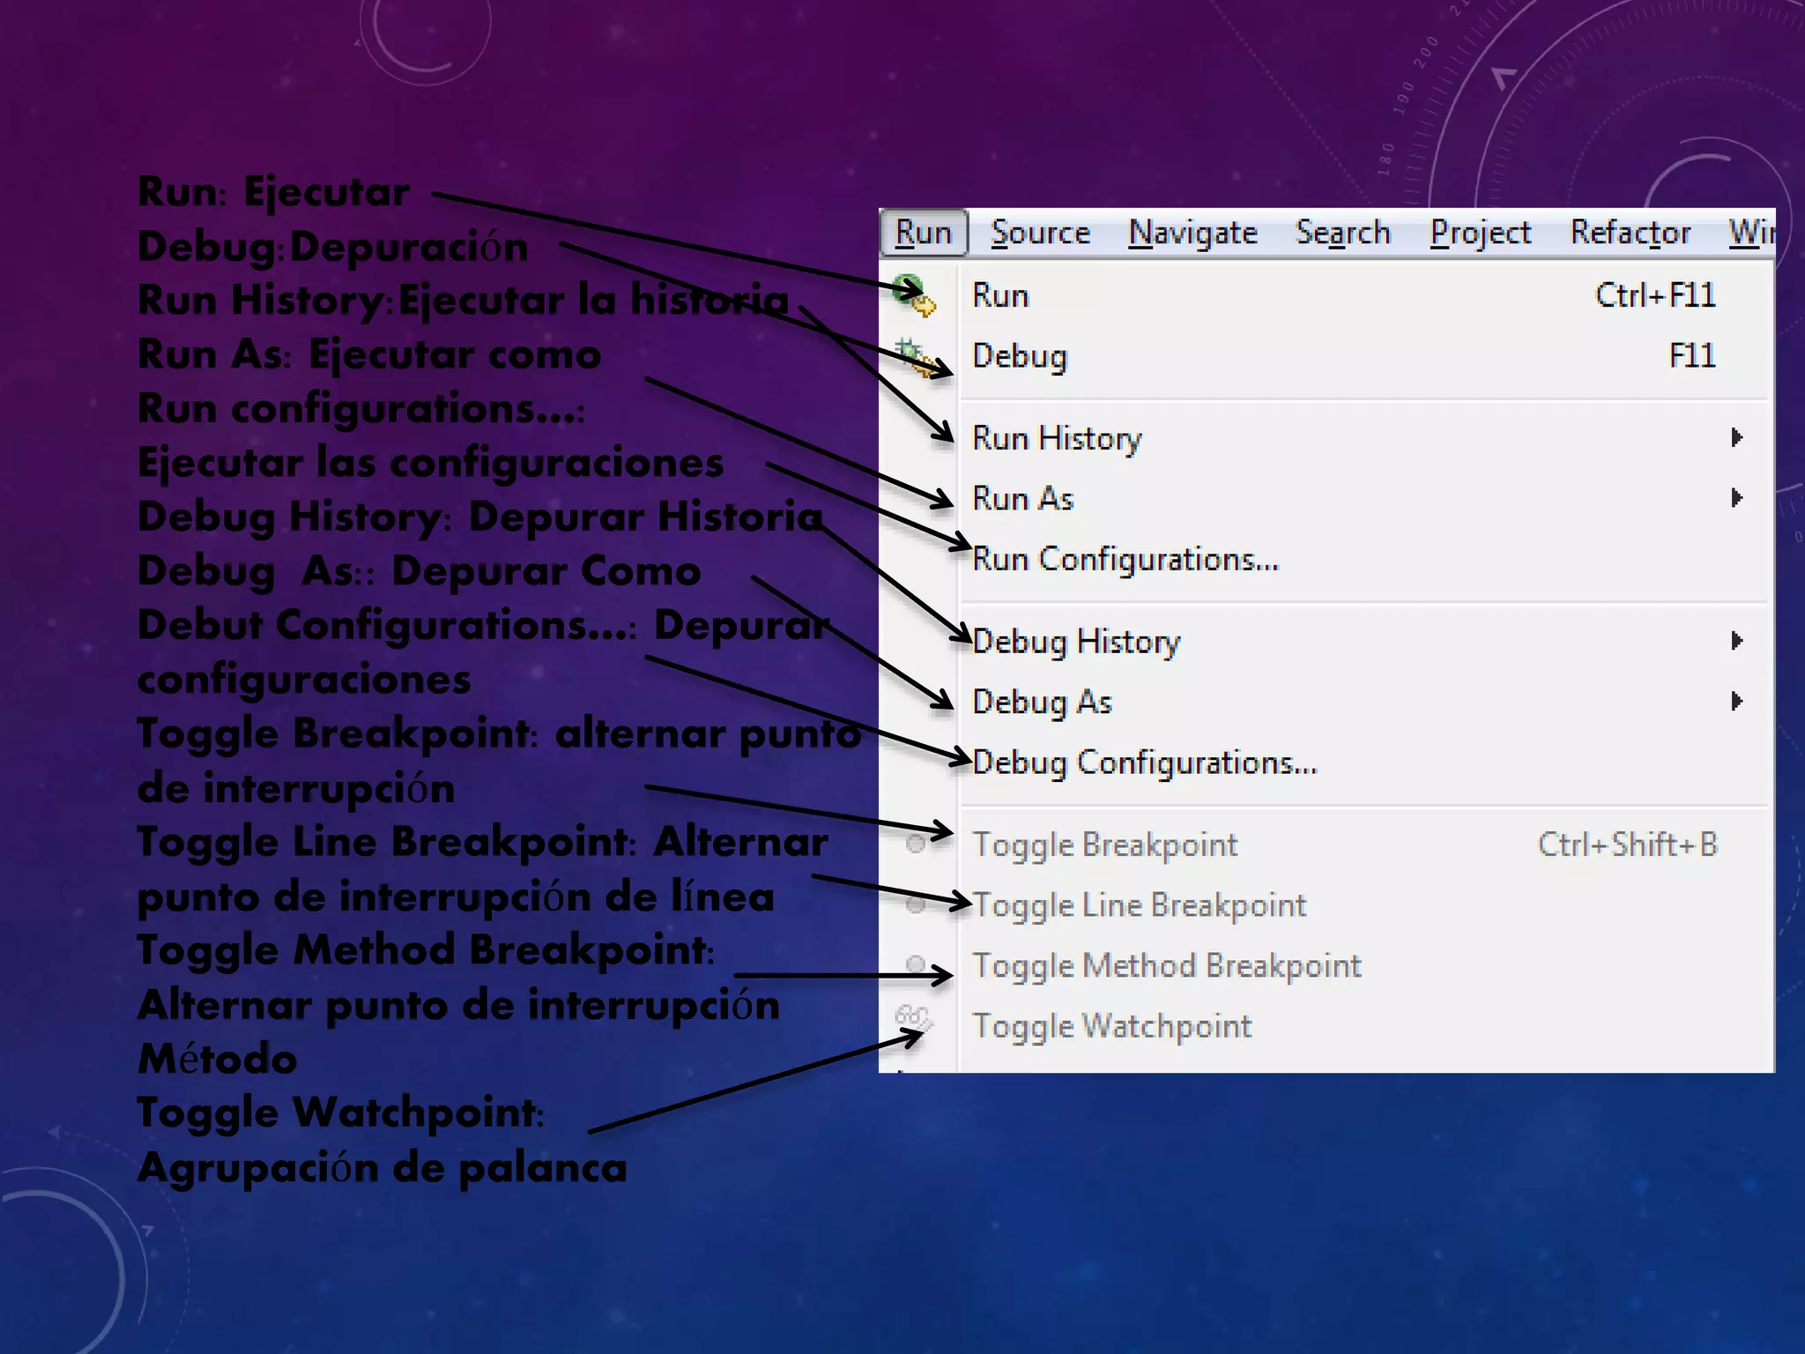Expand the Run History submenu arrow

(1737, 437)
